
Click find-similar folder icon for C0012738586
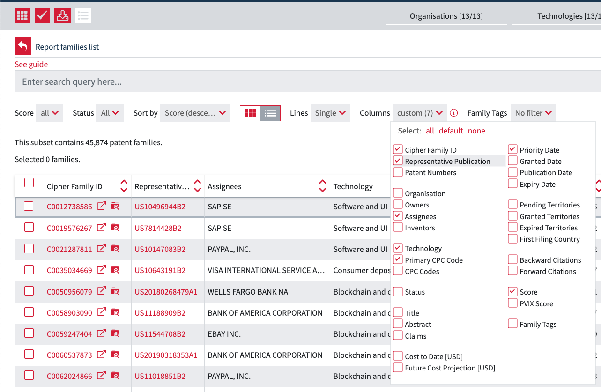coord(115,206)
